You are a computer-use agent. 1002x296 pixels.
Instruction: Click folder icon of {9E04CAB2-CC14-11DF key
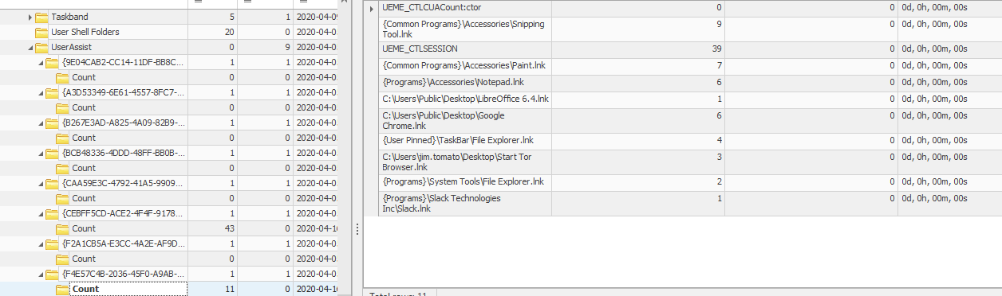53,62
